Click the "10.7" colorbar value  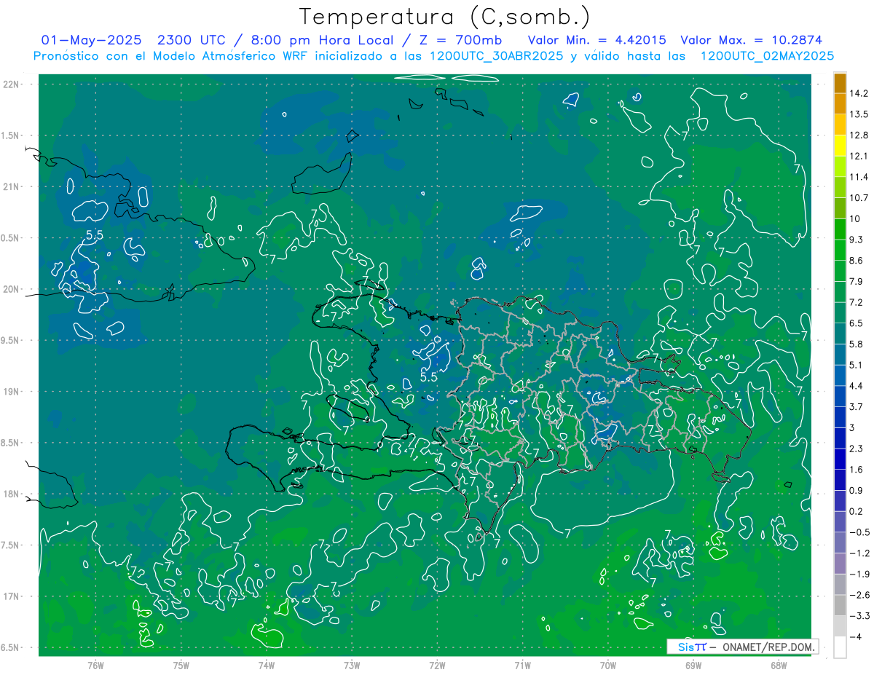coord(859,198)
